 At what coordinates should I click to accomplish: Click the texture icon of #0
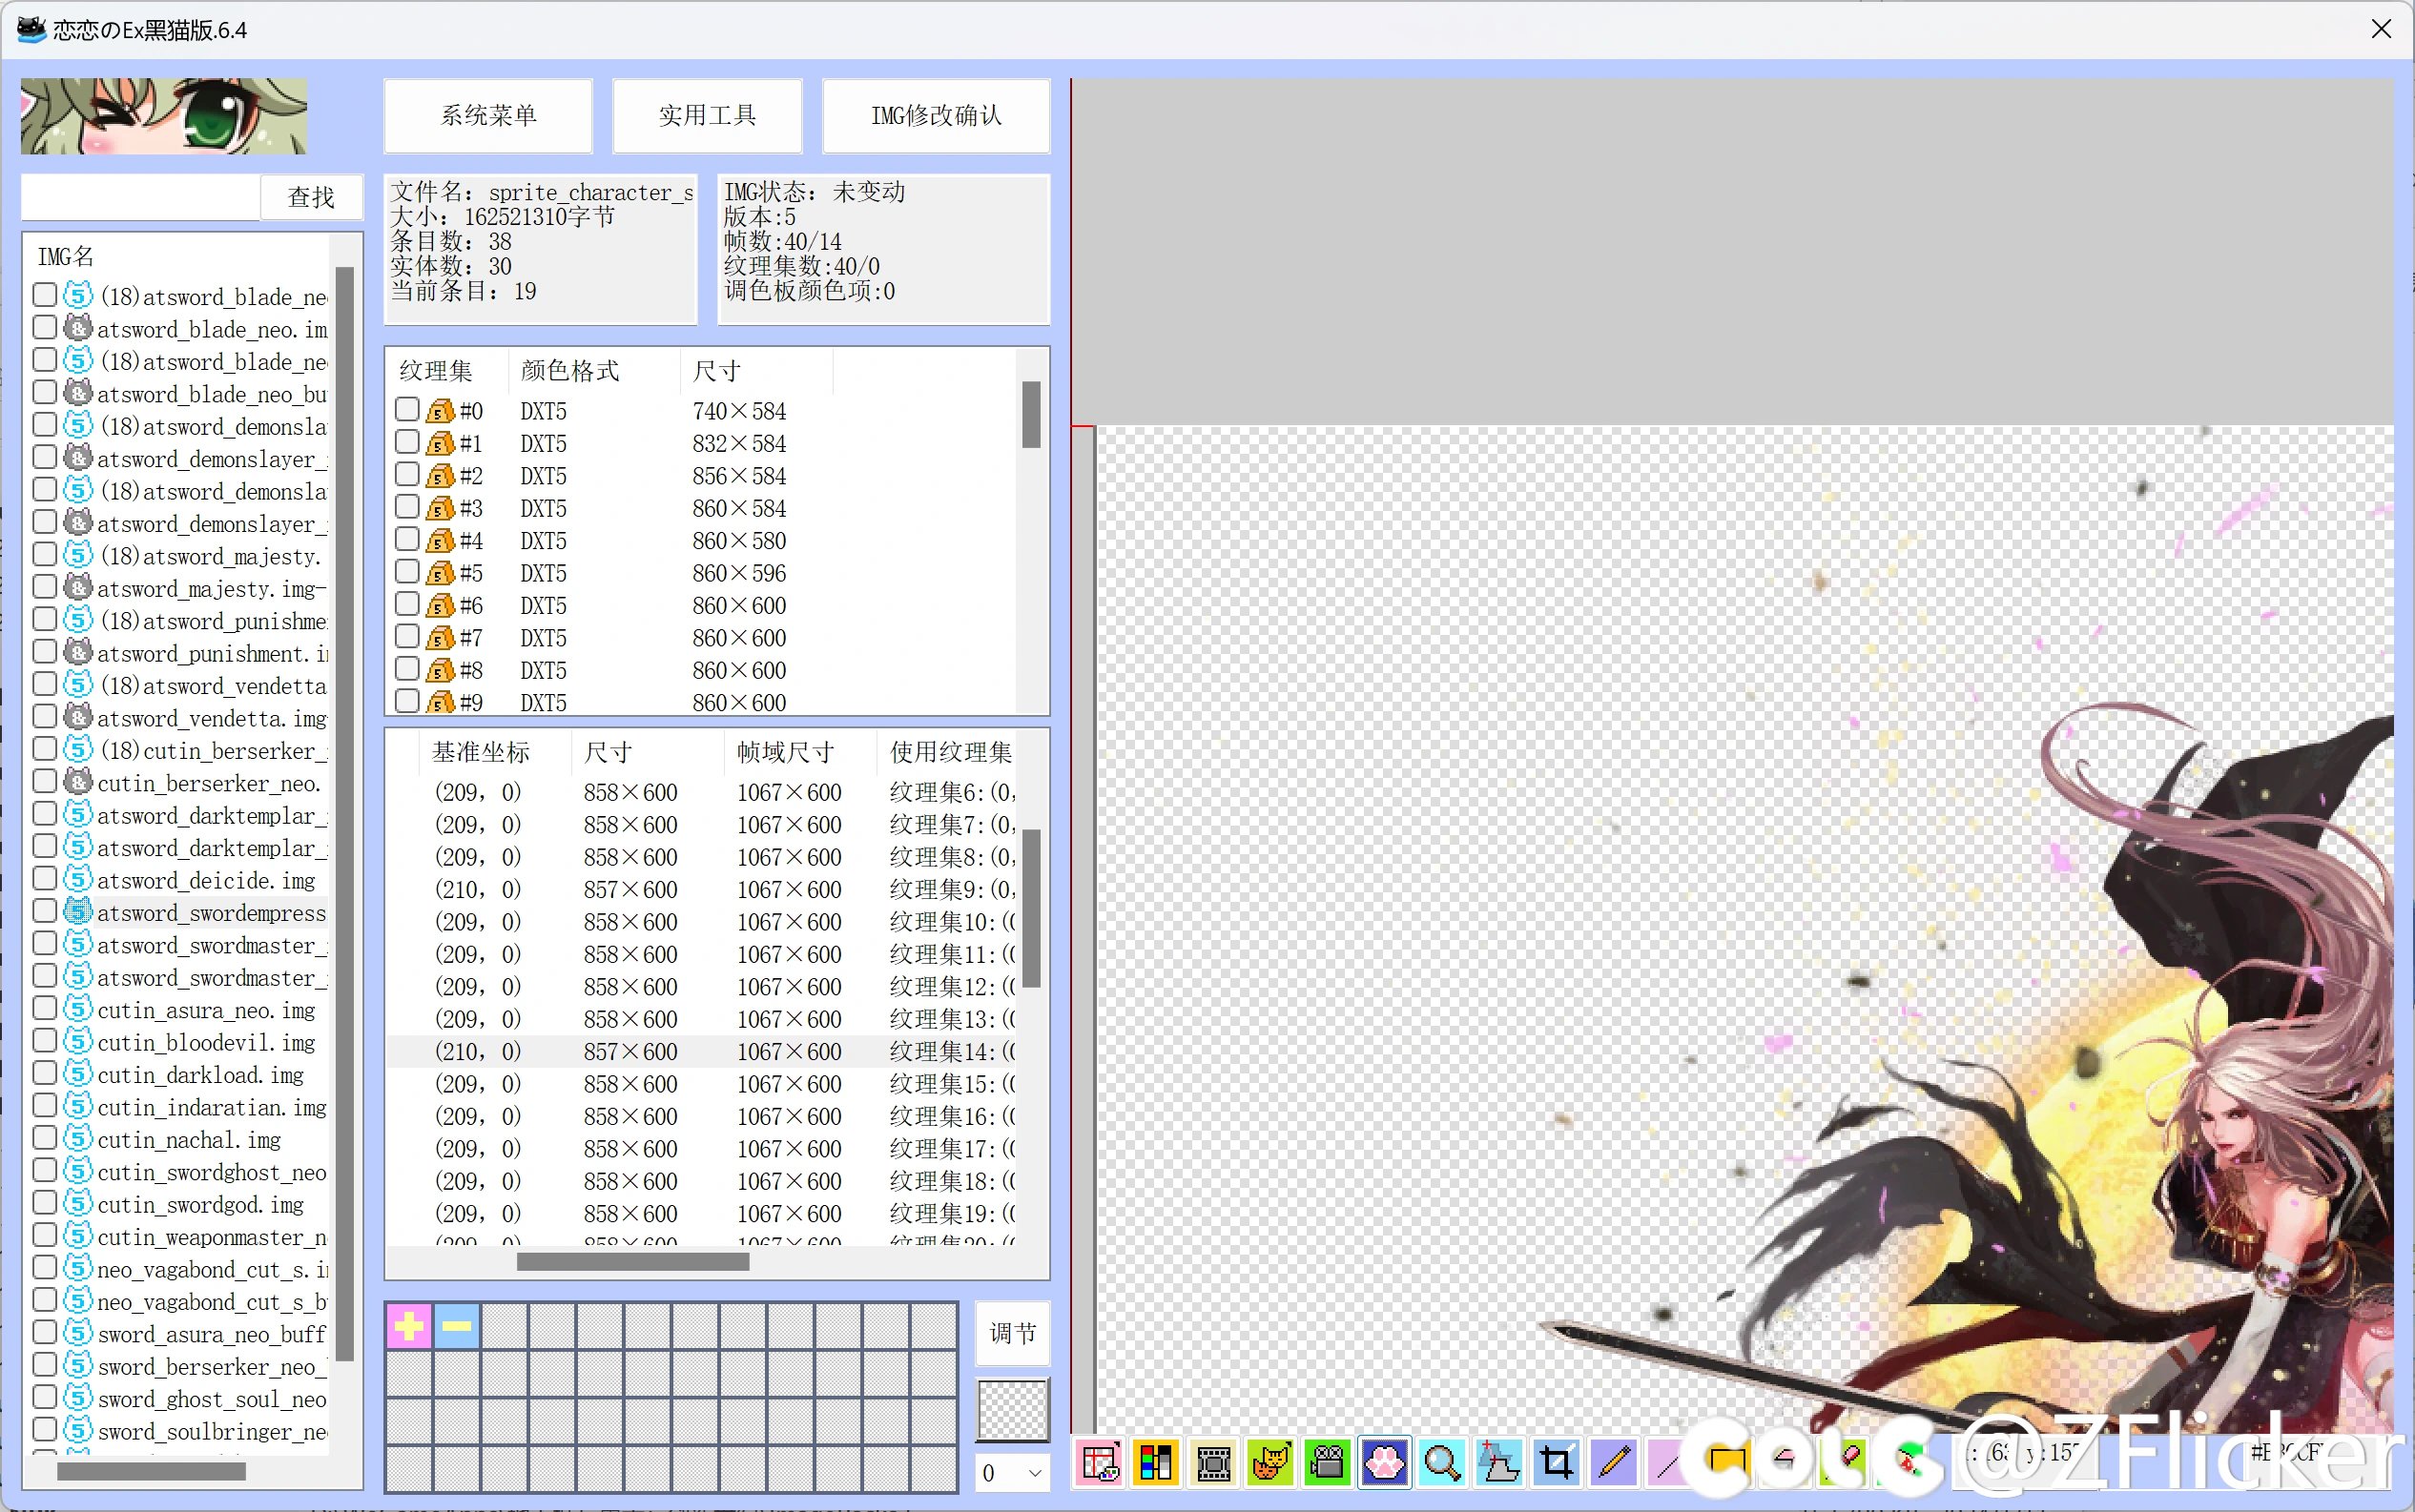[x=441, y=411]
